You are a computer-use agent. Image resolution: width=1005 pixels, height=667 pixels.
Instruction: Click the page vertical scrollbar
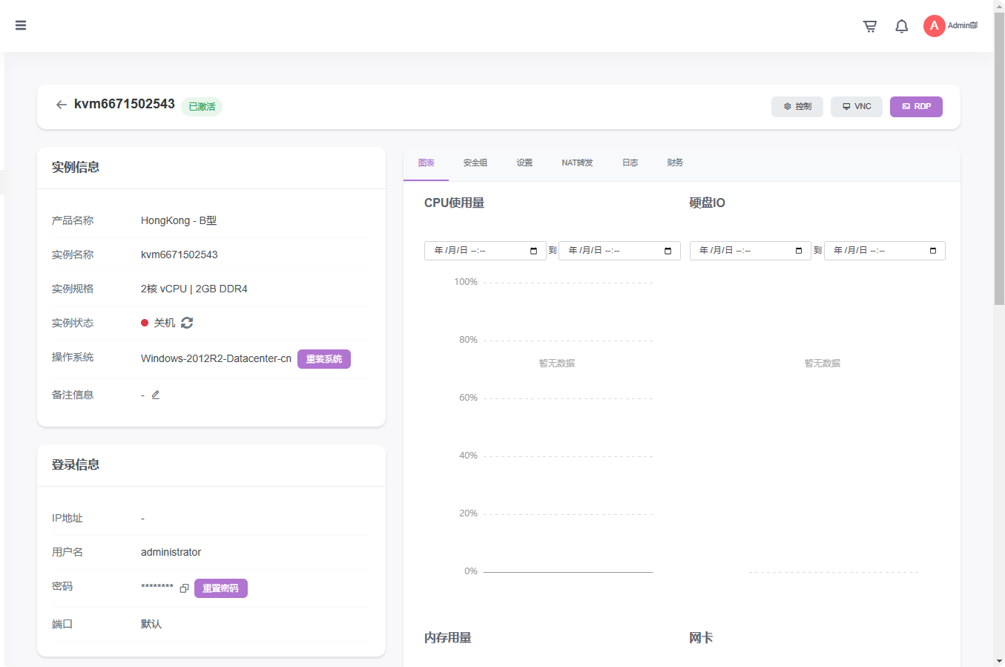(999, 178)
